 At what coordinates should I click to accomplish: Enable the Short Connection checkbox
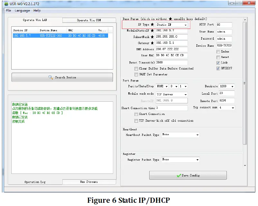[136, 114]
